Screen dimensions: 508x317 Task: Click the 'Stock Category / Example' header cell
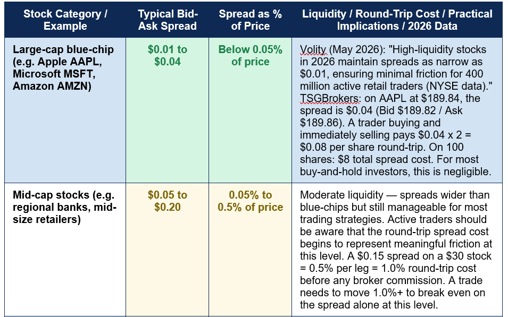(65, 20)
